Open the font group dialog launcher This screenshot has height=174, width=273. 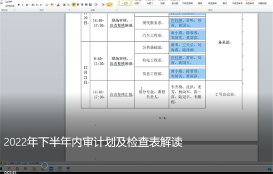click(x=69, y=10)
